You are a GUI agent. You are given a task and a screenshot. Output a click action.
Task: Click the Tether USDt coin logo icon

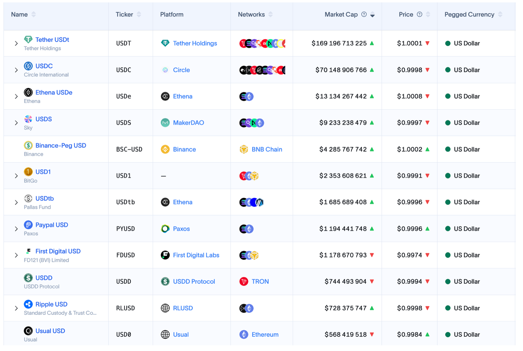pos(28,39)
